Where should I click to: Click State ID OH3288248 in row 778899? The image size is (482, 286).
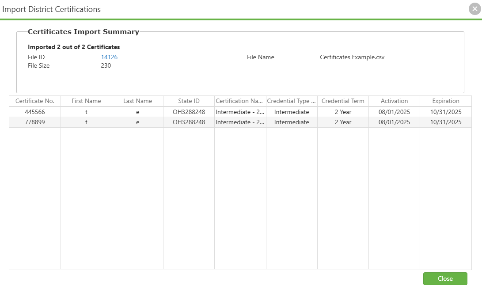click(x=189, y=122)
